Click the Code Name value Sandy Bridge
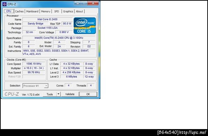This screenshot has height=136, width=208. 36,23
